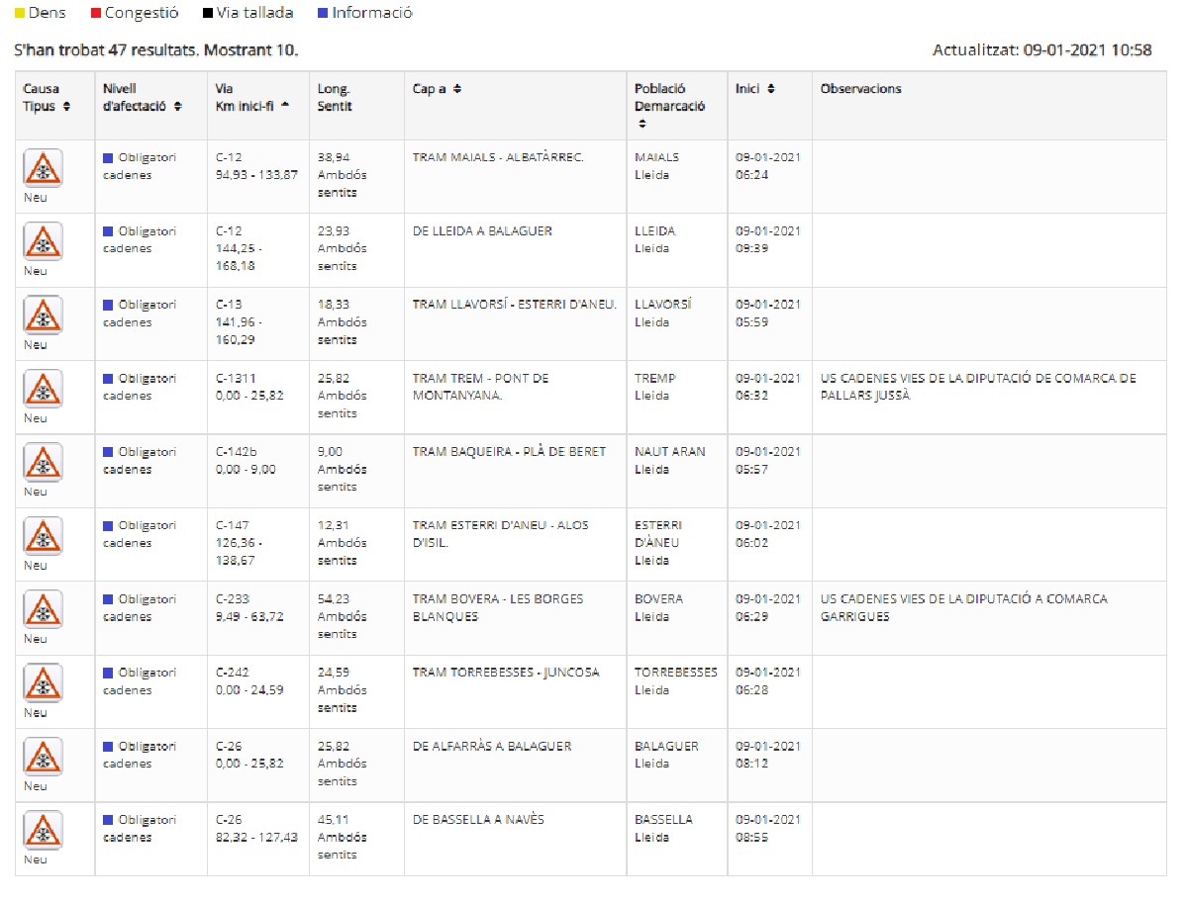The height and width of the screenshot is (903, 1188).
Task: Sort by Població Demarcació column
Action: [x=643, y=125]
